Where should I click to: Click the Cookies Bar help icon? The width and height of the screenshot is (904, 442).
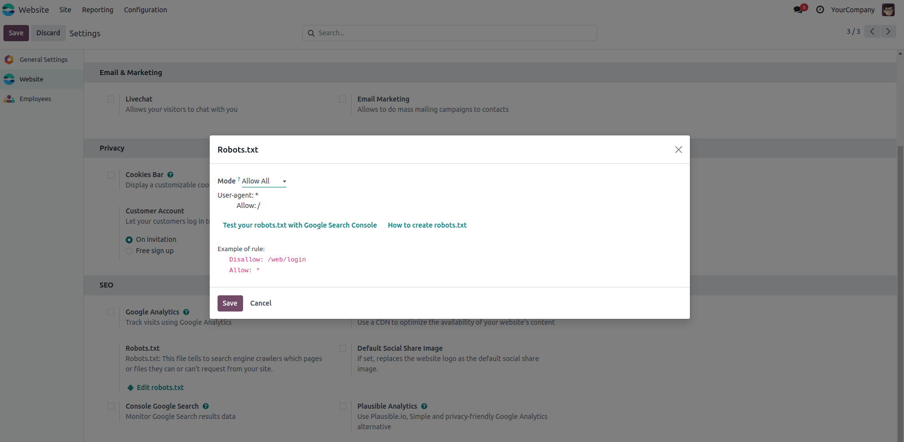[x=170, y=175]
